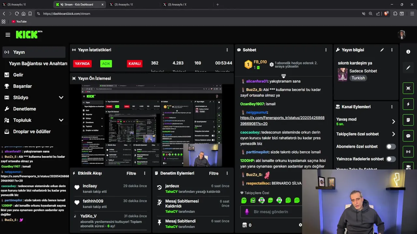The width and height of the screenshot is (417, 234).
Task: Open Takipçilere özel sohbet options chevron
Action: [394, 134]
